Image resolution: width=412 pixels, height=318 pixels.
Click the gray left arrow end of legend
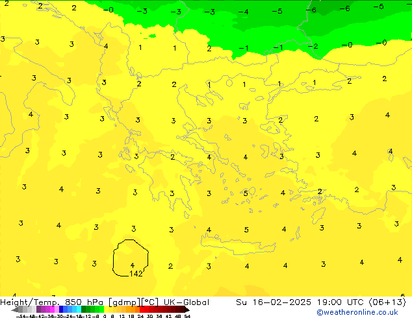(15, 310)
